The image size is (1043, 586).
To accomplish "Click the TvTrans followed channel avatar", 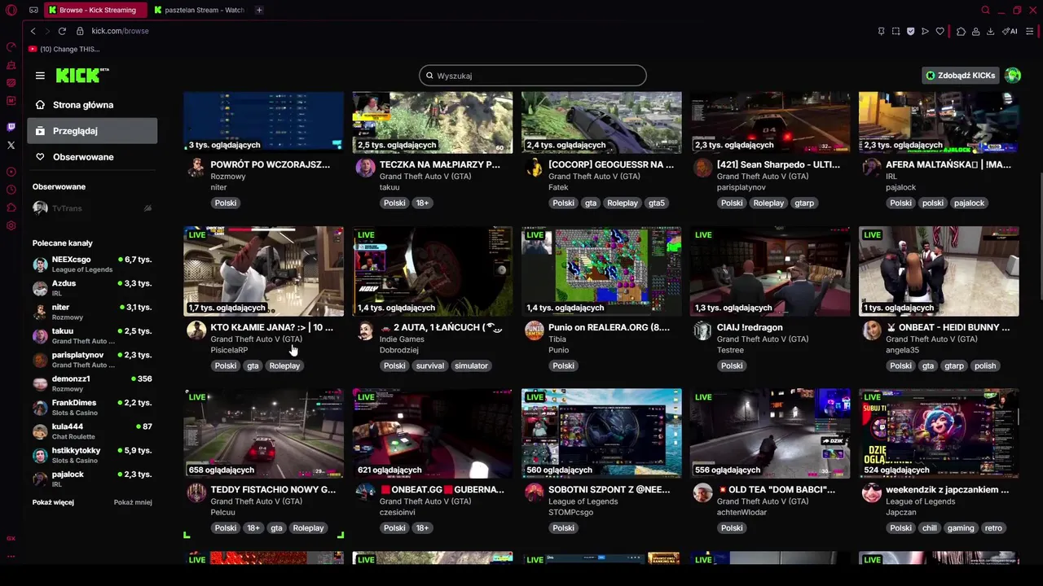I will click(x=40, y=208).
